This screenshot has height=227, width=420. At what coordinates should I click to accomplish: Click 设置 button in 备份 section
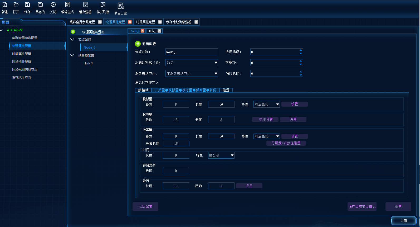pyautogui.click(x=249, y=186)
